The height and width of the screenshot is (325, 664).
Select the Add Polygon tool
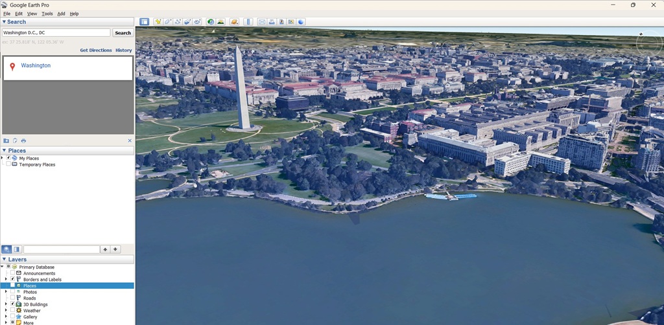(x=167, y=21)
